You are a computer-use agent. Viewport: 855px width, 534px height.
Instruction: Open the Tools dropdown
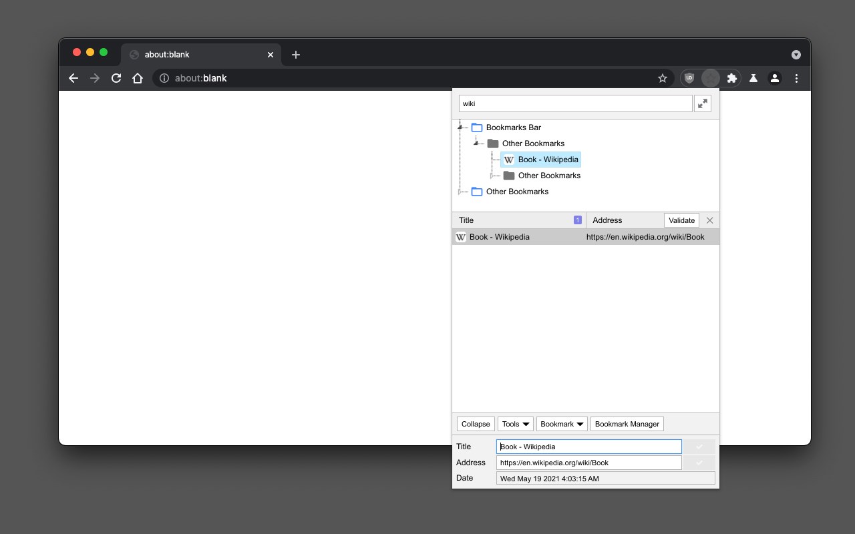point(516,424)
